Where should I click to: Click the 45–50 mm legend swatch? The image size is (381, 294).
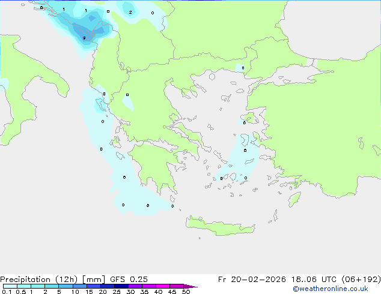pos(177,286)
